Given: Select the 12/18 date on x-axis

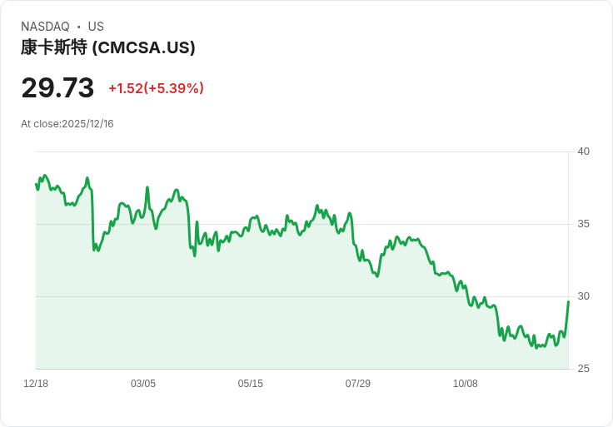Looking at the screenshot, I should [x=36, y=384].
